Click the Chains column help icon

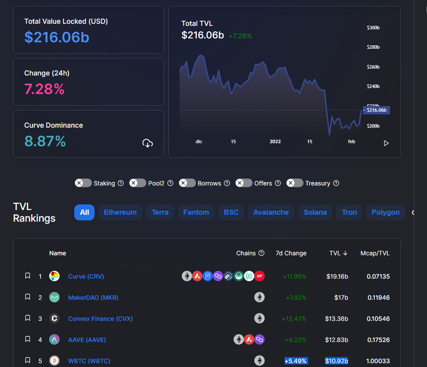pyautogui.click(x=262, y=253)
